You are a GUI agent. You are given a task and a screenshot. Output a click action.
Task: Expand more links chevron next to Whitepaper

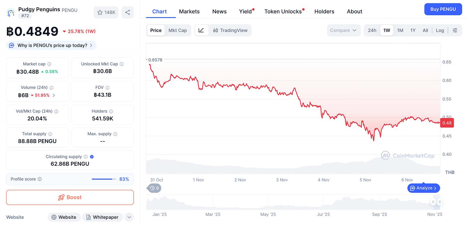coord(129,217)
